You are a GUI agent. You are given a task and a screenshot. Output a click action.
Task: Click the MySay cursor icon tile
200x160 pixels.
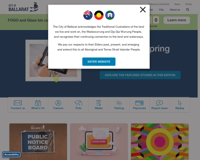[180, 105]
